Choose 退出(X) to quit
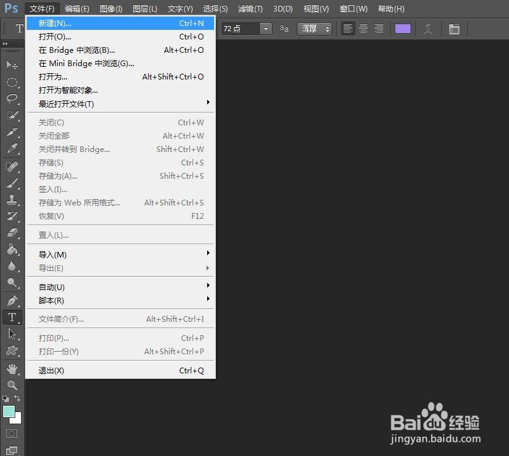Viewport: 509px width, 456px height. click(120, 371)
